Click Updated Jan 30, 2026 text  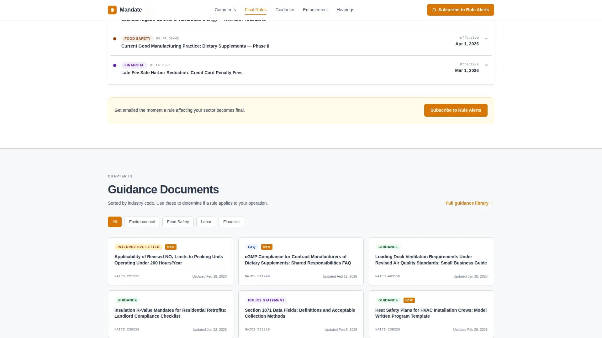(x=470, y=276)
